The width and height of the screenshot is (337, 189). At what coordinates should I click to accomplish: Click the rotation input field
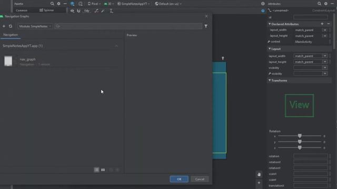[311, 156]
